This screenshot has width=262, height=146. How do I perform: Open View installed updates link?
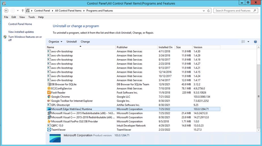21,32
